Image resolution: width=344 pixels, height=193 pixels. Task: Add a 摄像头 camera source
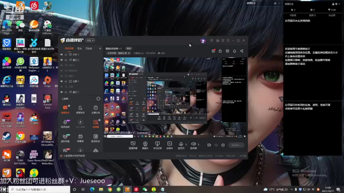point(145,145)
